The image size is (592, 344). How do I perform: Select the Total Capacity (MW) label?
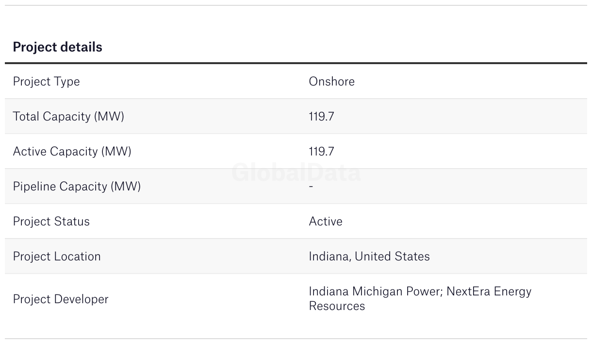[68, 117]
